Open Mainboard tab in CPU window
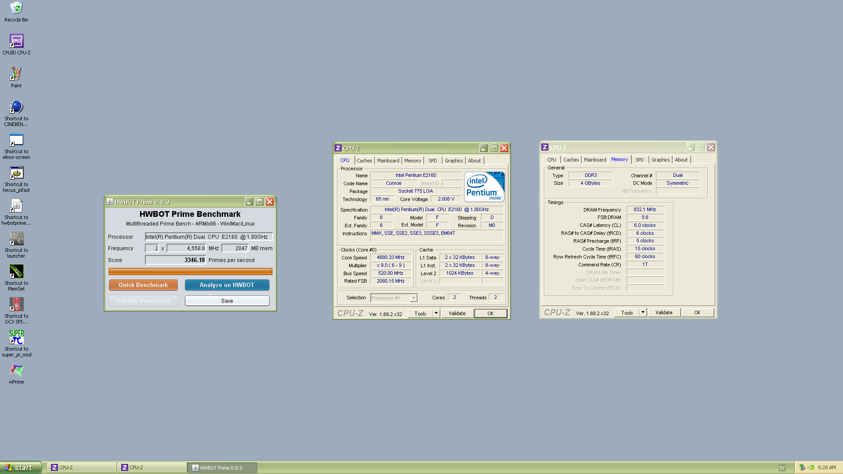The image size is (843, 474). [388, 161]
